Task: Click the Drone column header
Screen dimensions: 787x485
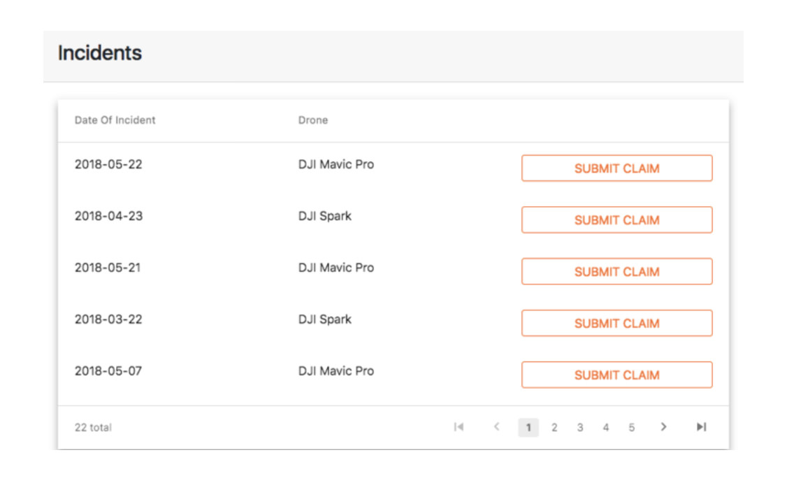Action: (x=312, y=120)
